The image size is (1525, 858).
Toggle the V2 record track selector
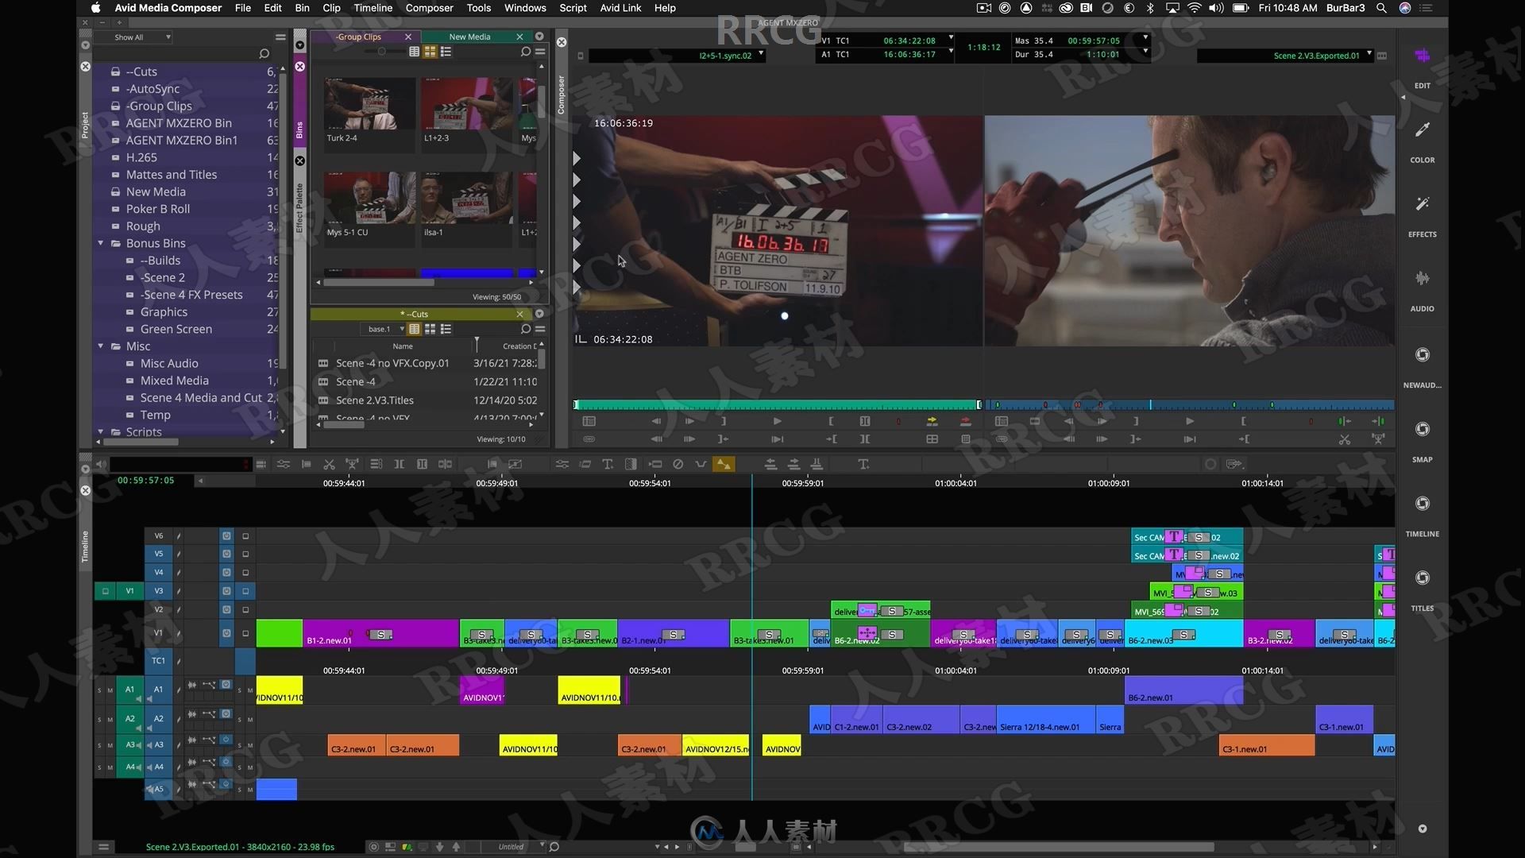(x=158, y=609)
